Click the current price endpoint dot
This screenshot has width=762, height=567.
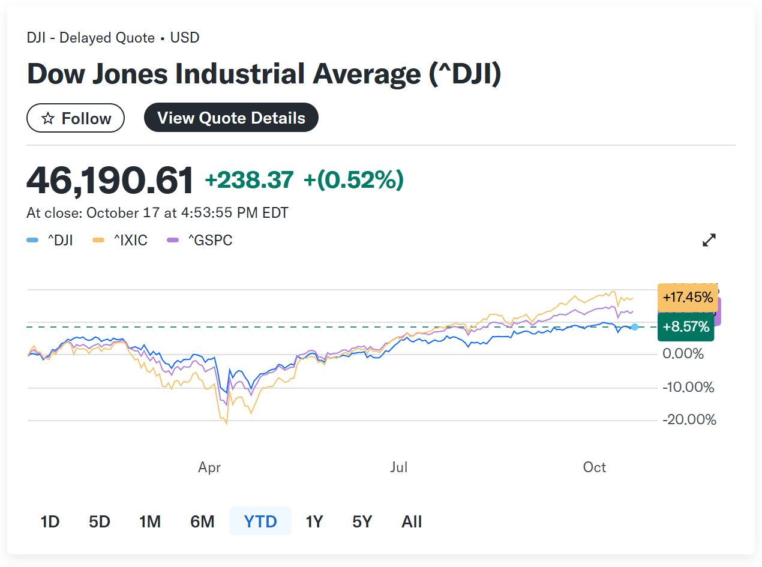(x=635, y=327)
